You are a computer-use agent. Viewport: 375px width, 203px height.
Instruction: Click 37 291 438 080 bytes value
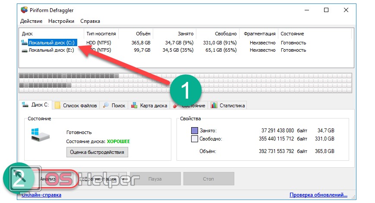[x=277, y=131]
